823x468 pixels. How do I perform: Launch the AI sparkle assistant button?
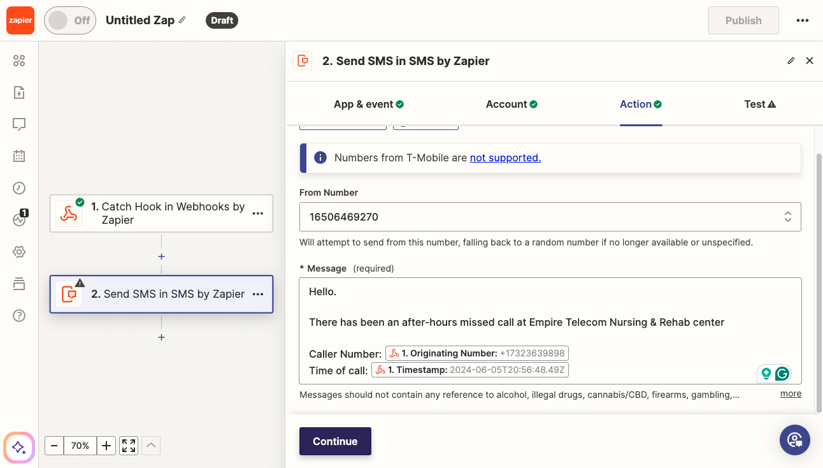19,447
